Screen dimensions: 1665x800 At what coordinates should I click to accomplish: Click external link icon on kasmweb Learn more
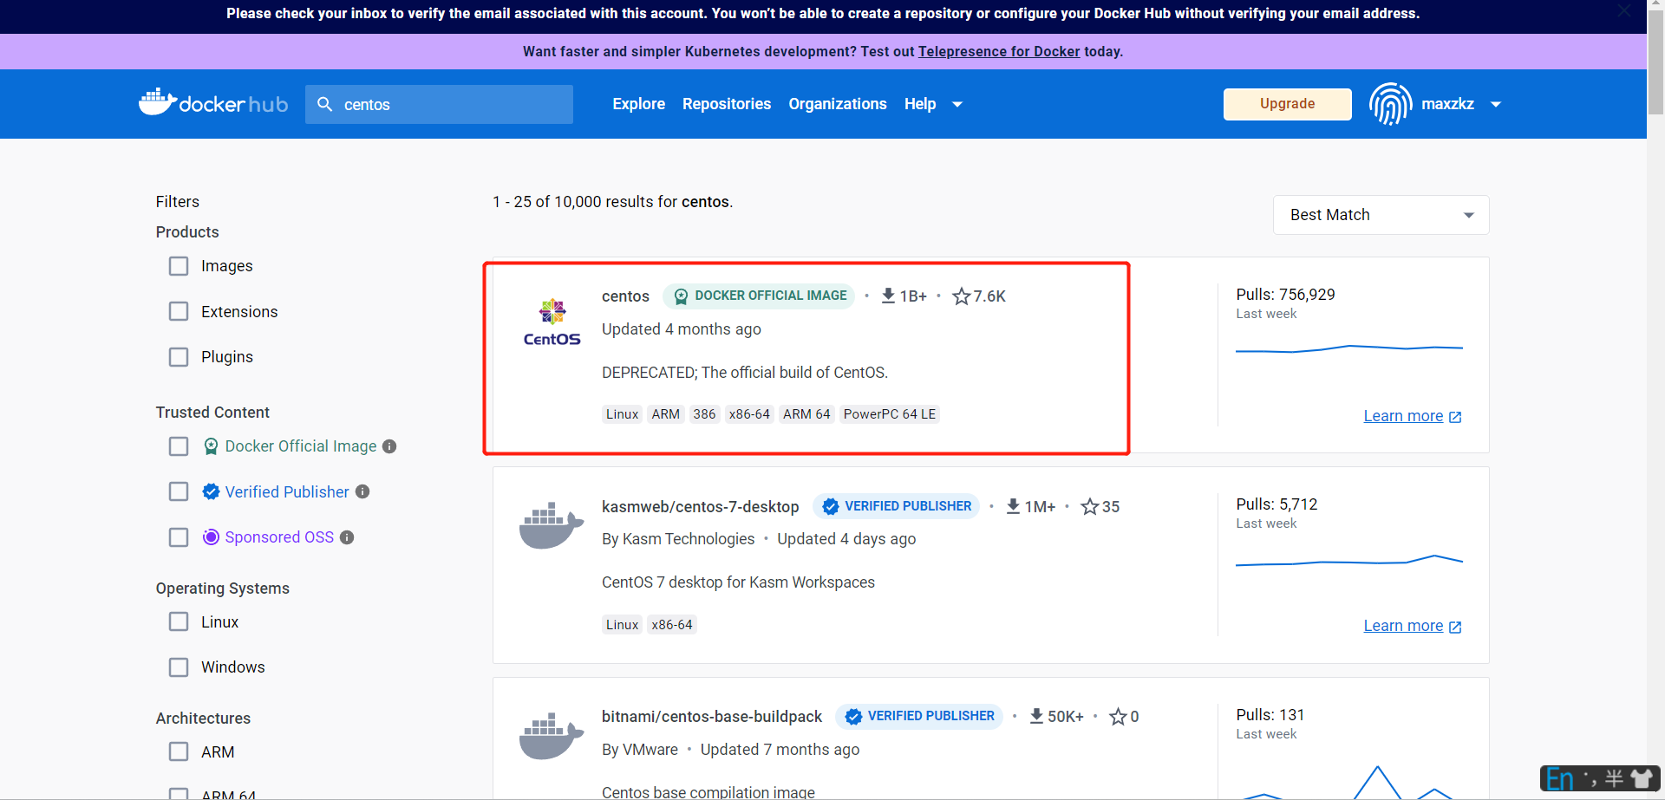pyautogui.click(x=1455, y=627)
